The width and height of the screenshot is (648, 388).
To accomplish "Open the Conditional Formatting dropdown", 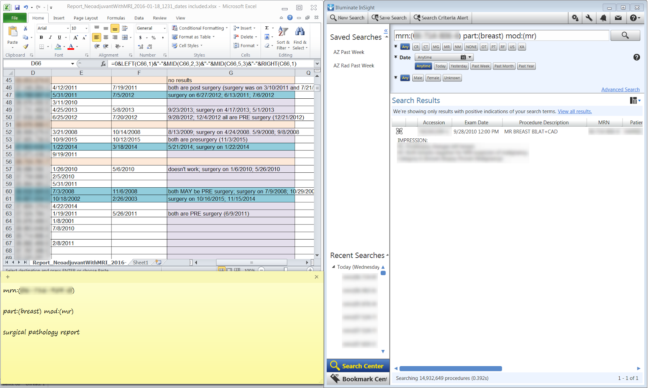I will click(x=200, y=28).
